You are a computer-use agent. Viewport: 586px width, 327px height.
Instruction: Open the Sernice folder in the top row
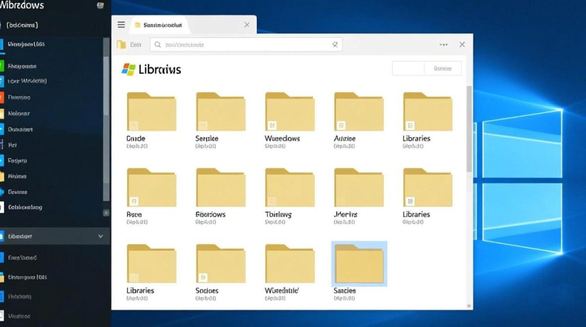221,112
